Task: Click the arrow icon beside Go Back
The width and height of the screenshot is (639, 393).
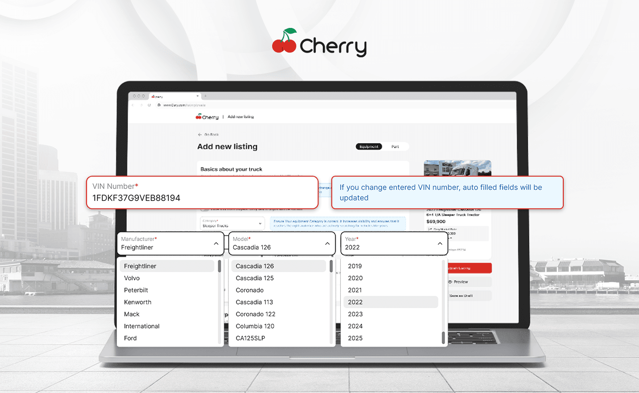Action: click(199, 134)
